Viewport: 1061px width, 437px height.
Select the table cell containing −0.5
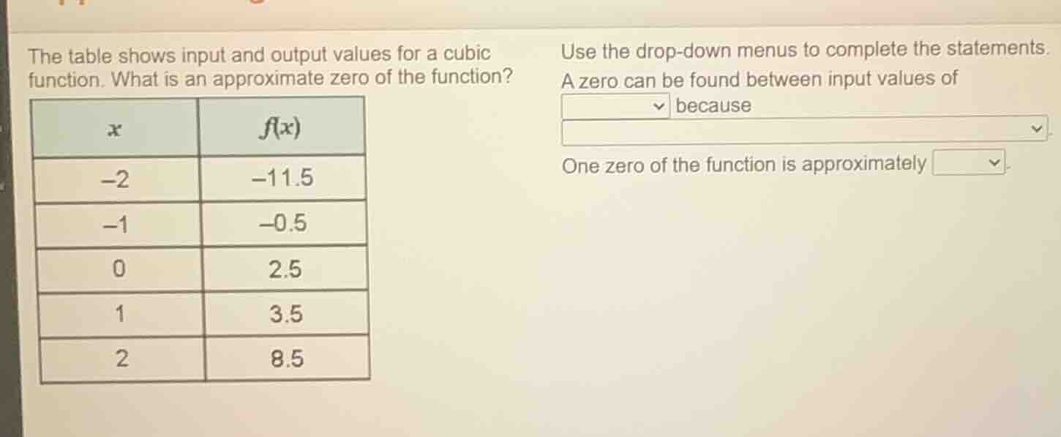(x=282, y=224)
